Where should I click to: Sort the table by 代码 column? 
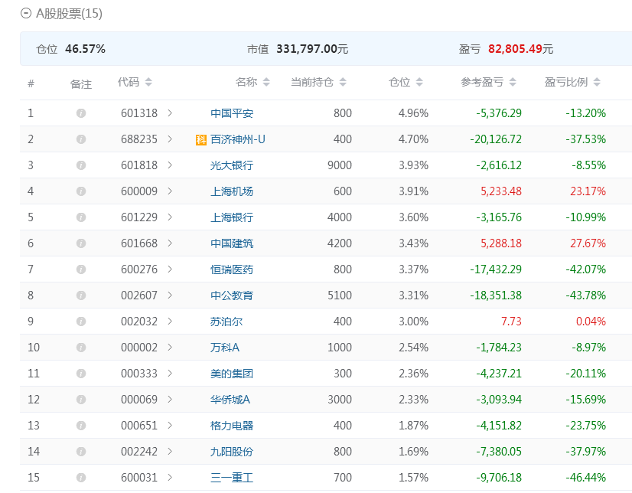(135, 83)
